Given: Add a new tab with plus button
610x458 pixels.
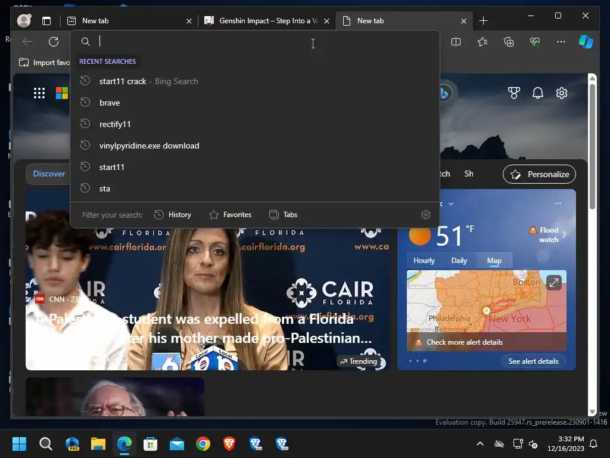Looking at the screenshot, I should tap(483, 21).
